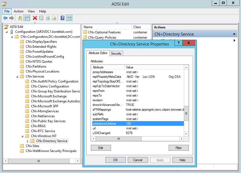This screenshot has width=241, height=173.
Task: Click the Back arrow in the toolbar
Action: [5, 18]
